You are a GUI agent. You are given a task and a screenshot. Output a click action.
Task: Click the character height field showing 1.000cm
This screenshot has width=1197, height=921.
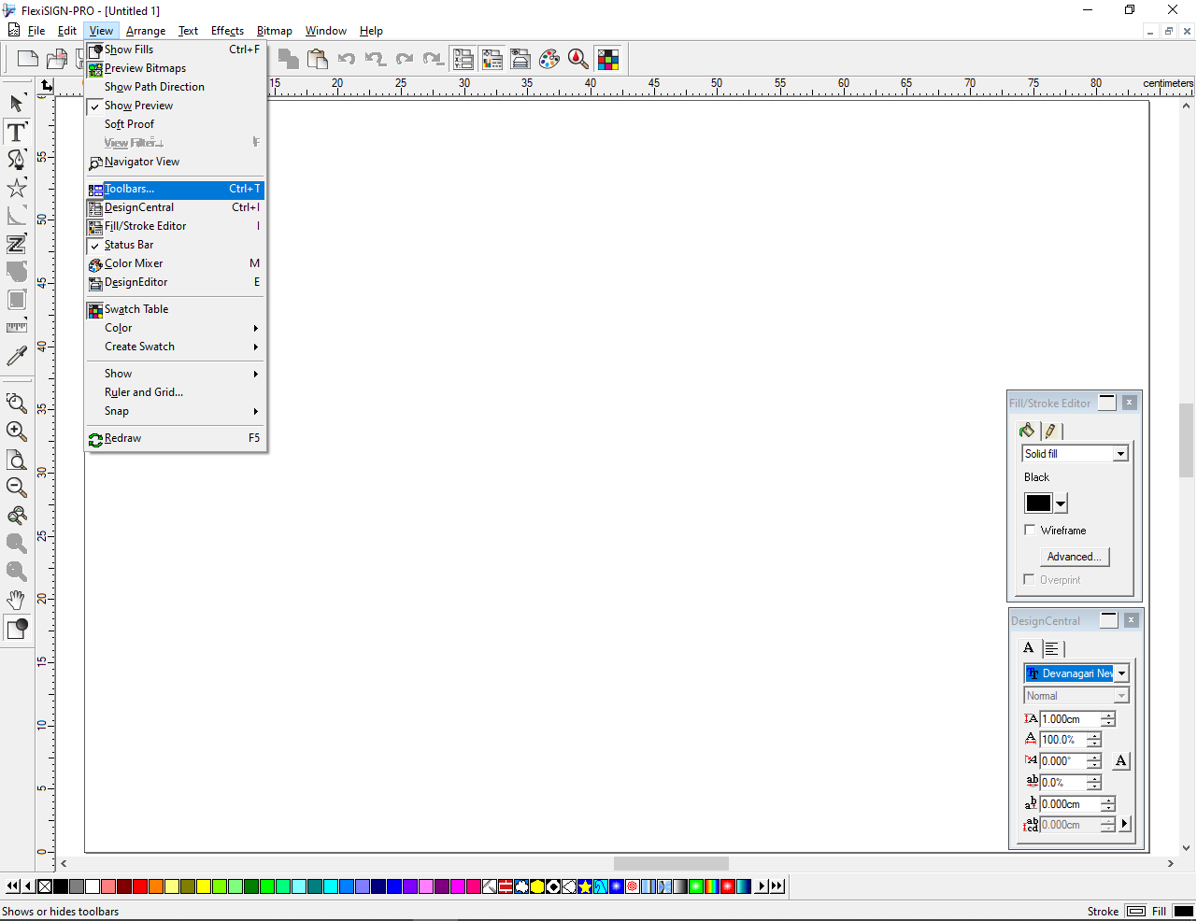[x=1070, y=718]
